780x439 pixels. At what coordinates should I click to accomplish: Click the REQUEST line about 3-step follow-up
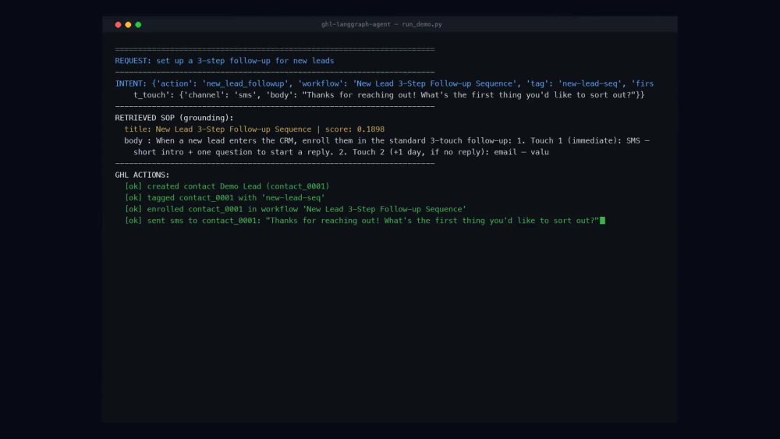coord(225,61)
